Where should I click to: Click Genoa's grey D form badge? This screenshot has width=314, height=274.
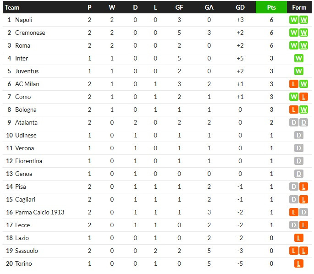coord(298,174)
